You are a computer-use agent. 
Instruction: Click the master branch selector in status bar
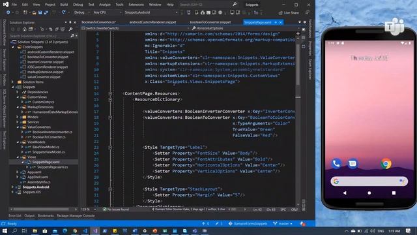[283, 223]
